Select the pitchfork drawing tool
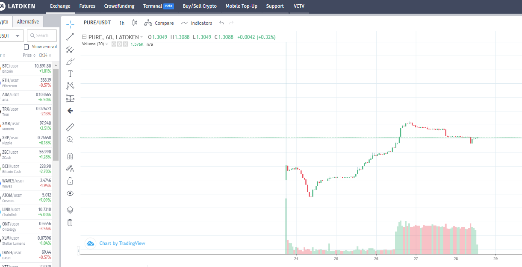Image resolution: width=522 pixels, height=267 pixels. point(70,50)
